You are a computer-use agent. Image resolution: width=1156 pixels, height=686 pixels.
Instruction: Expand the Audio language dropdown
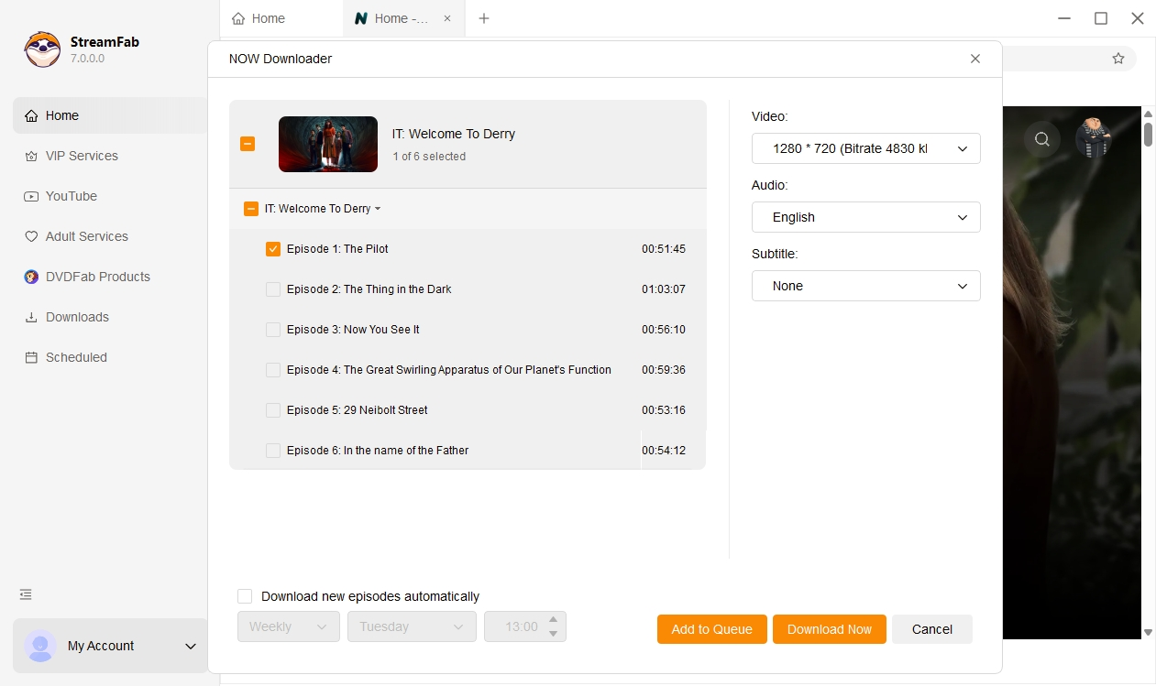[865, 217]
